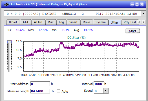Switch to the ATA tab
The image size is (148, 101).
[25, 22]
